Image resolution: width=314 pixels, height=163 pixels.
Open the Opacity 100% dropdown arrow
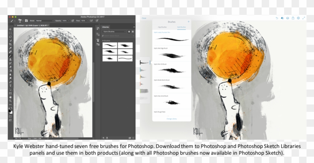click(x=69, y=21)
